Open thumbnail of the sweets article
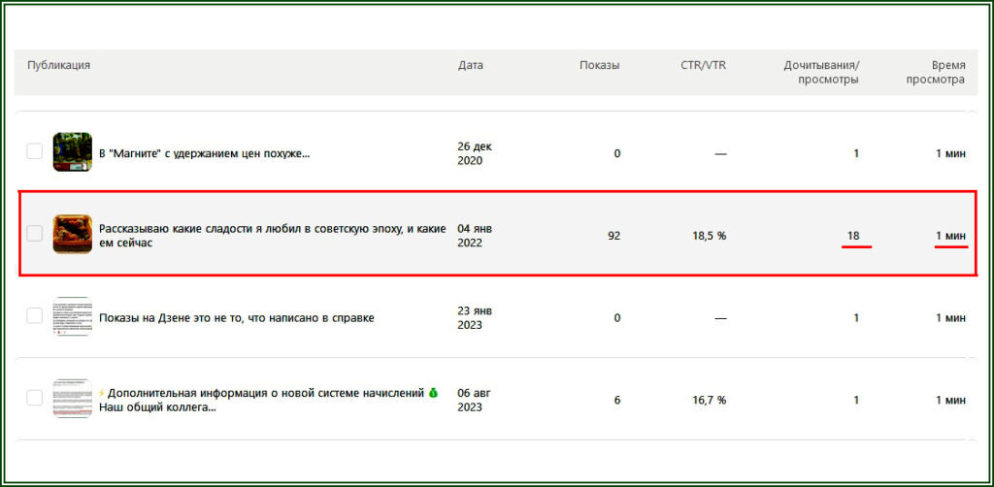The width and height of the screenshot is (994, 487). pyautogui.click(x=72, y=235)
